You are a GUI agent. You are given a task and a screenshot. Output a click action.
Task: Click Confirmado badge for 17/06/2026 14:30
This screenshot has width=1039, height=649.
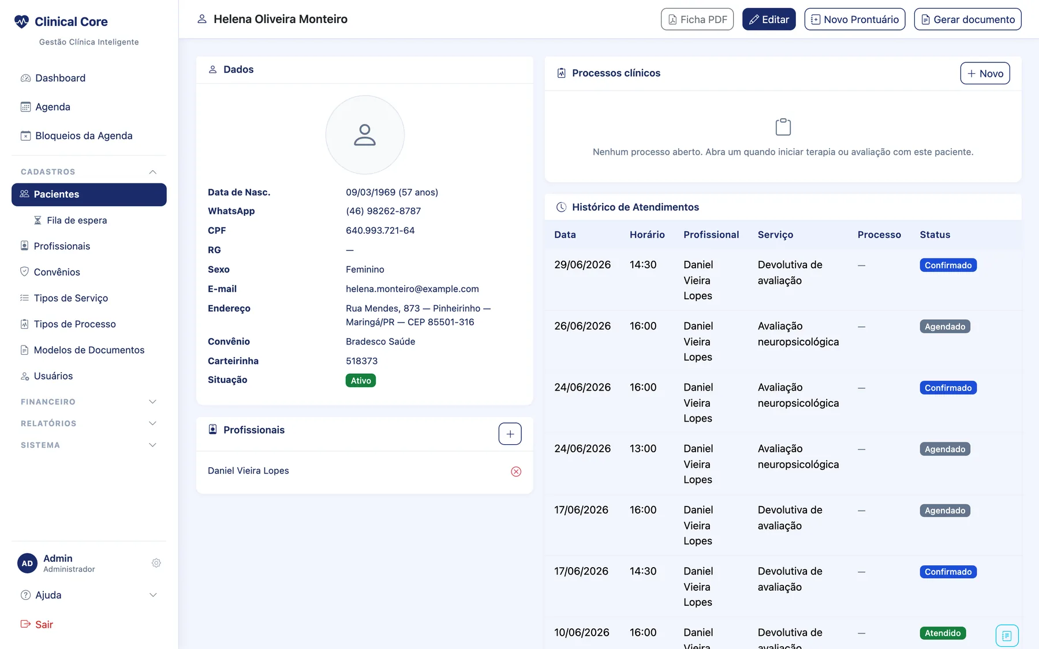948,572
